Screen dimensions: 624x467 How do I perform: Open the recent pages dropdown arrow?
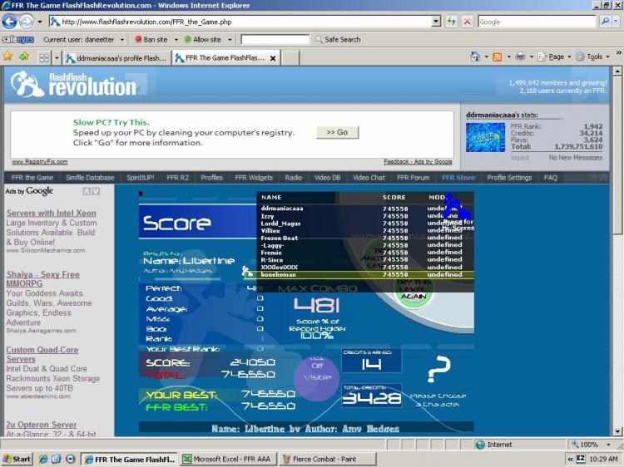[40, 22]
